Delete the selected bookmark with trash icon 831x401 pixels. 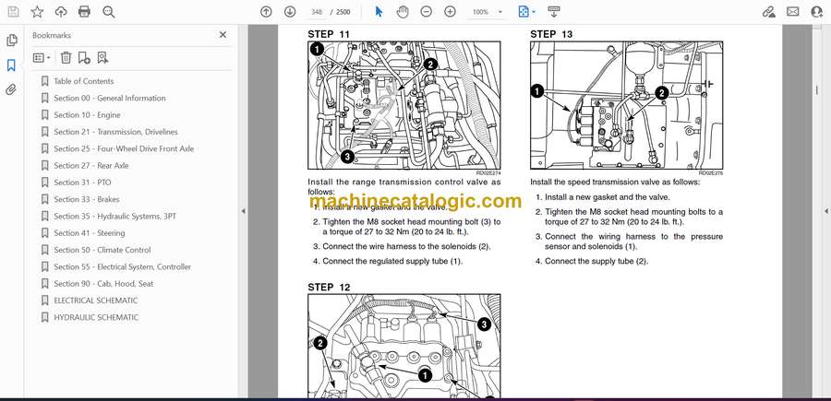(66, 58)
